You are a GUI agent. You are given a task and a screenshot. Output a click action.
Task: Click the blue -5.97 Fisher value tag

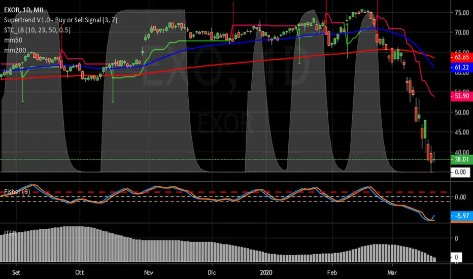tap(461, 216)
